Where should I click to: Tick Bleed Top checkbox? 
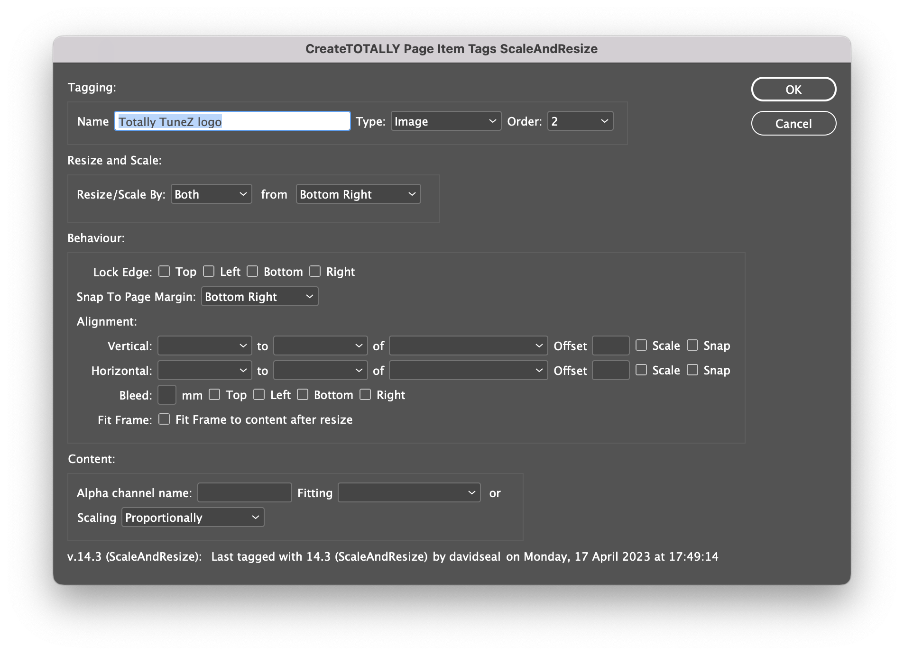(x=214, y=394)
